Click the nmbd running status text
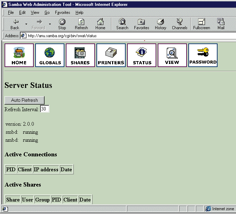The height and width of the screenshot is (214, 236). (22, 140)
